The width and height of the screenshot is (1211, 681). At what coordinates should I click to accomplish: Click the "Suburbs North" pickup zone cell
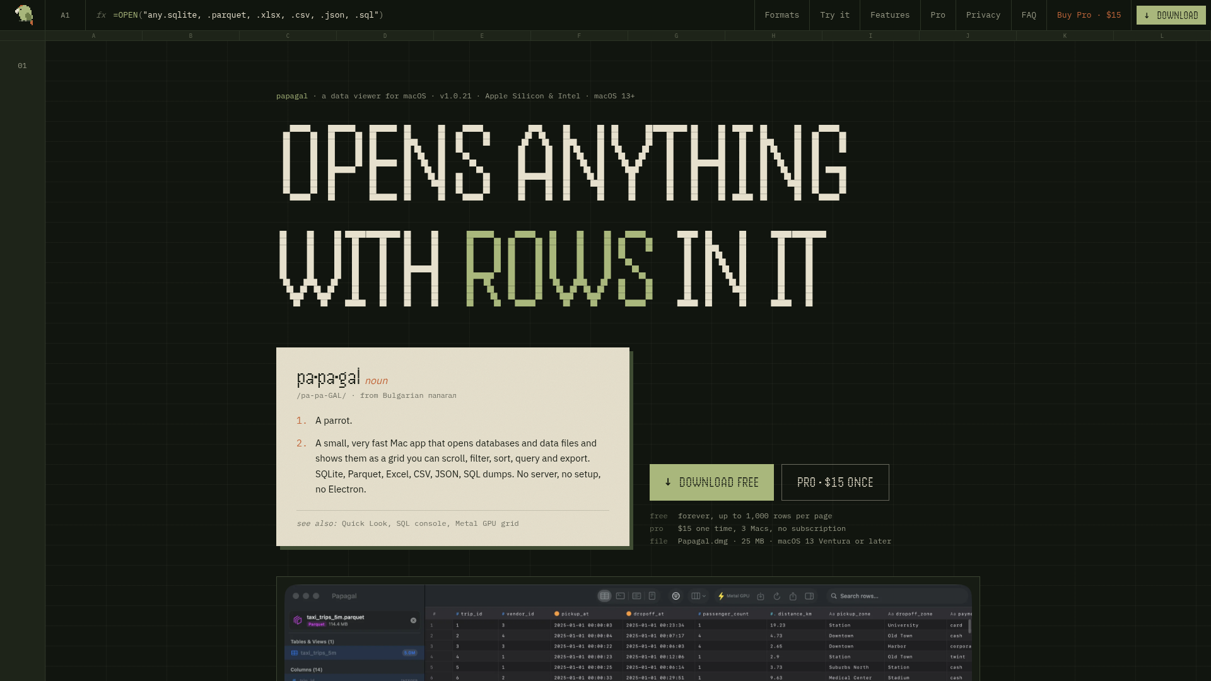tap(849, 667)
